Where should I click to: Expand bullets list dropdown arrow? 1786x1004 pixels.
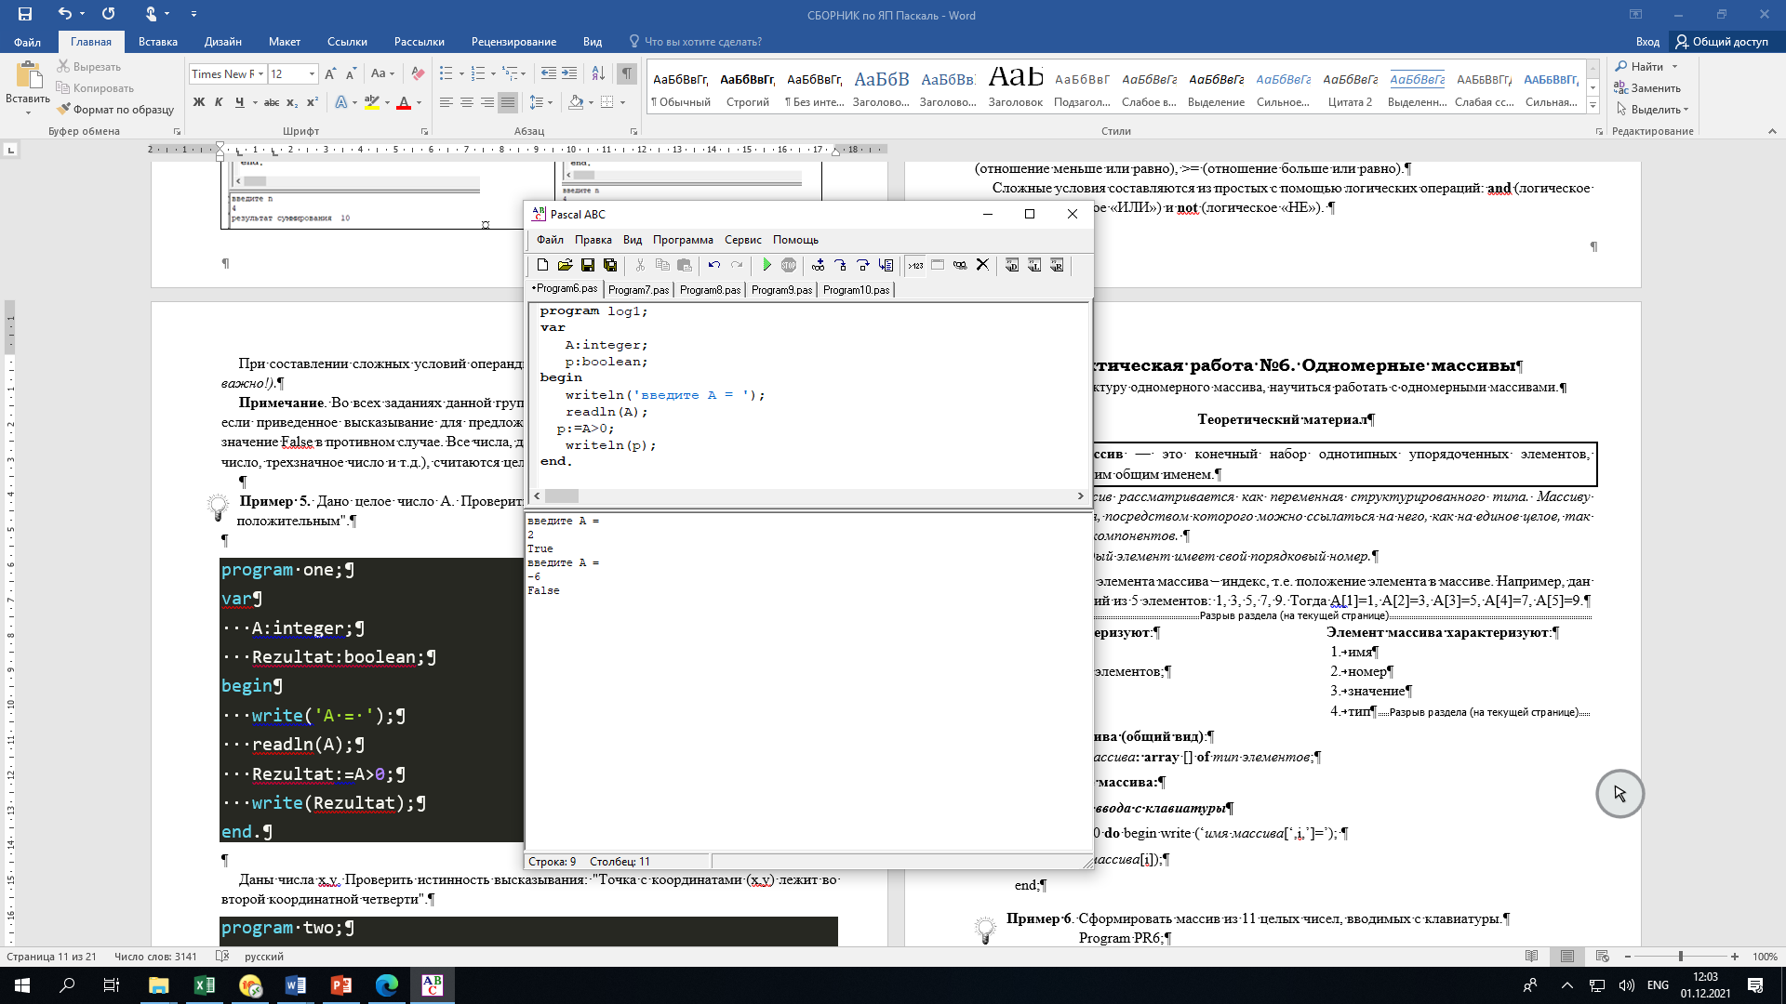462,74
